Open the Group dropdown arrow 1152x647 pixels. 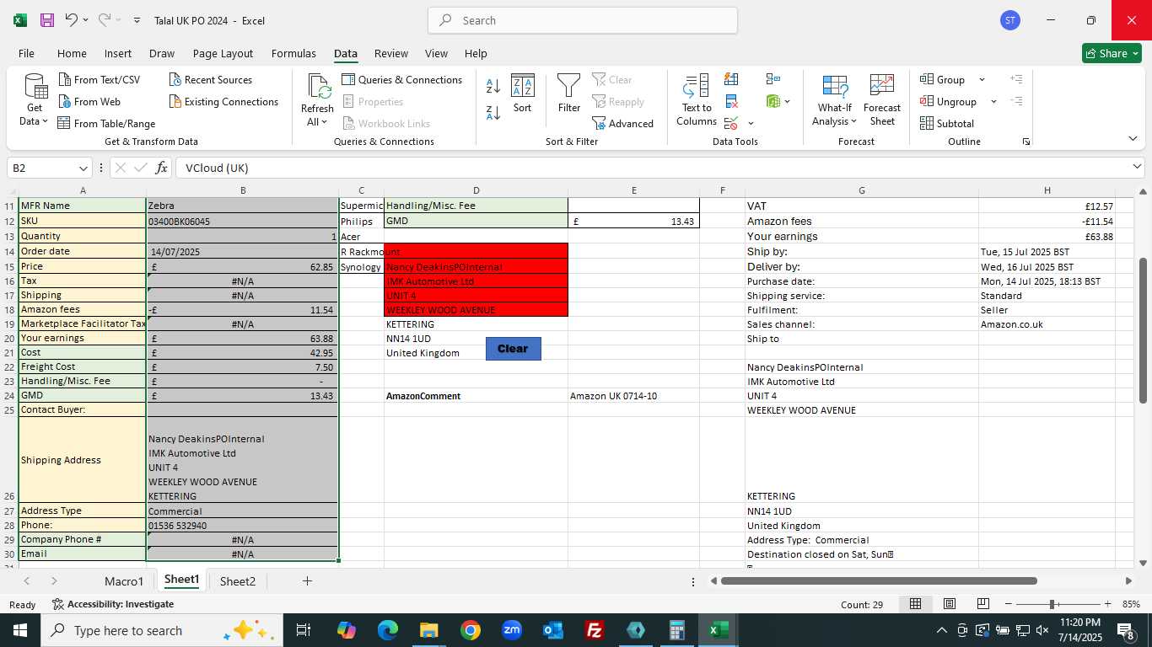pos(982,79)
